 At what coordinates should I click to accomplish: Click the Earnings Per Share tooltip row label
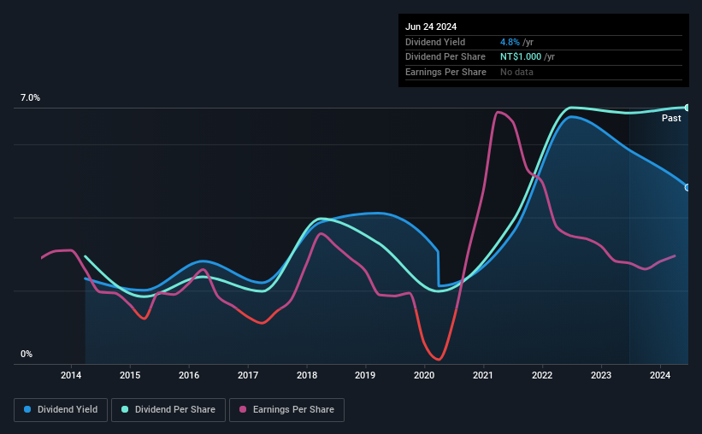pos(445,72)
